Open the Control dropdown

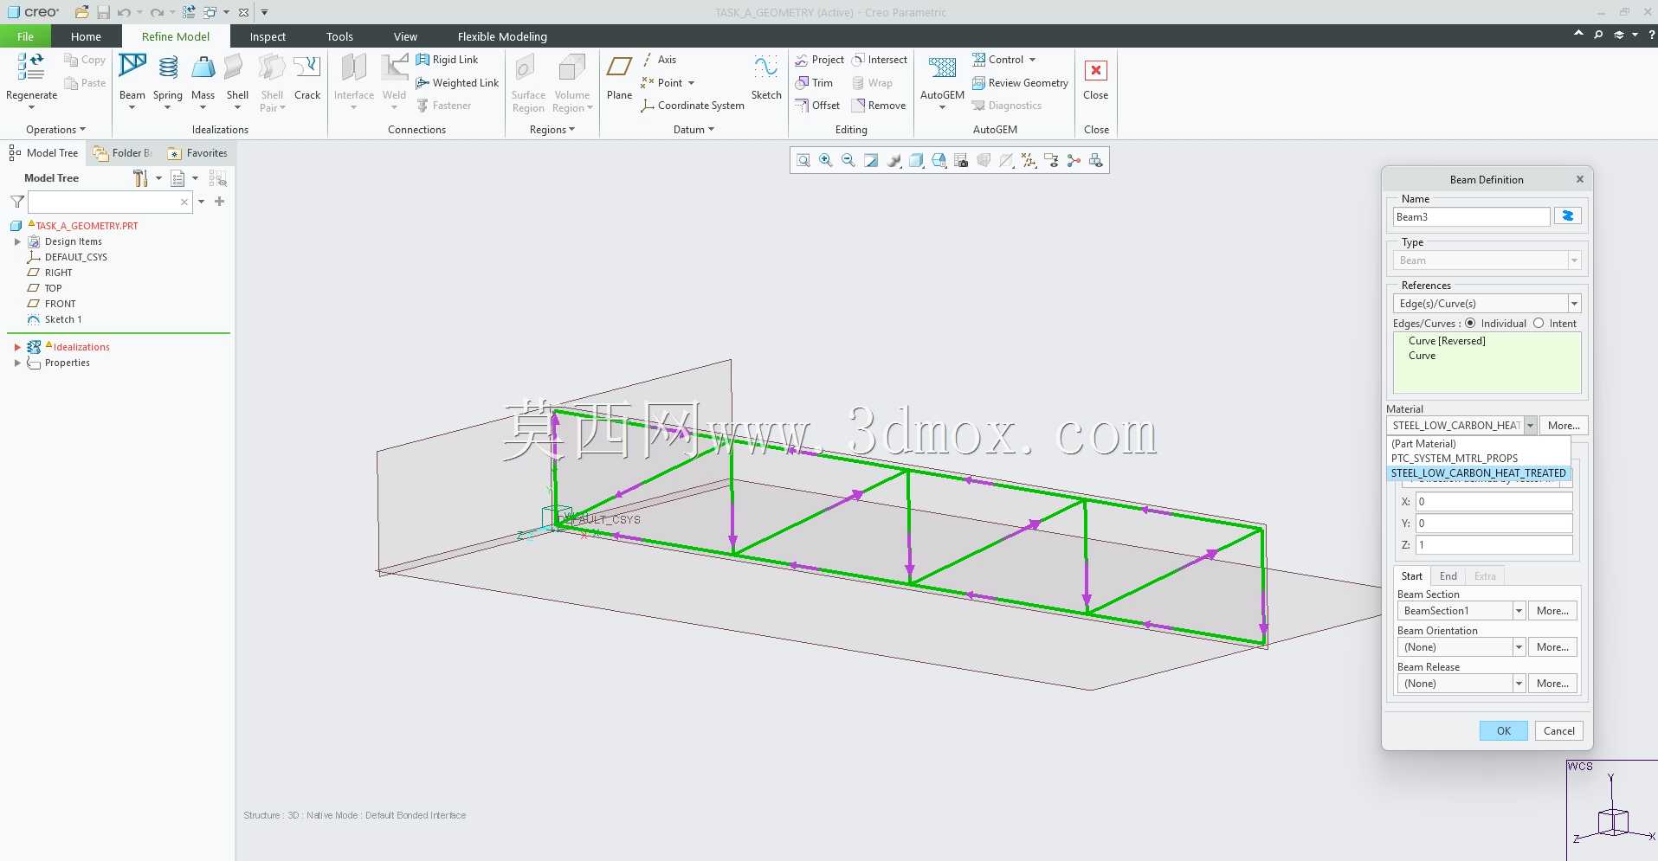pyautogui.click(x=1004, y=60)
